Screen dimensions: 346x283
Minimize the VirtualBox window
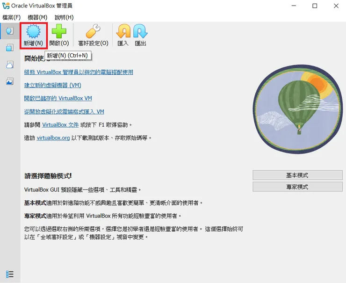point(294,6)
